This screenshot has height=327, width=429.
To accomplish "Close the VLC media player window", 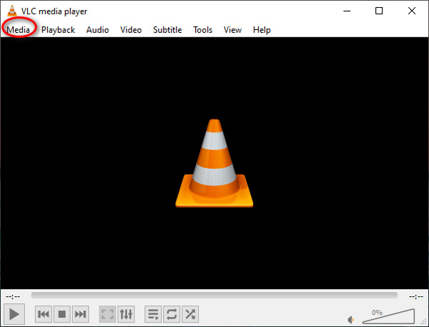I will [412, 11].
